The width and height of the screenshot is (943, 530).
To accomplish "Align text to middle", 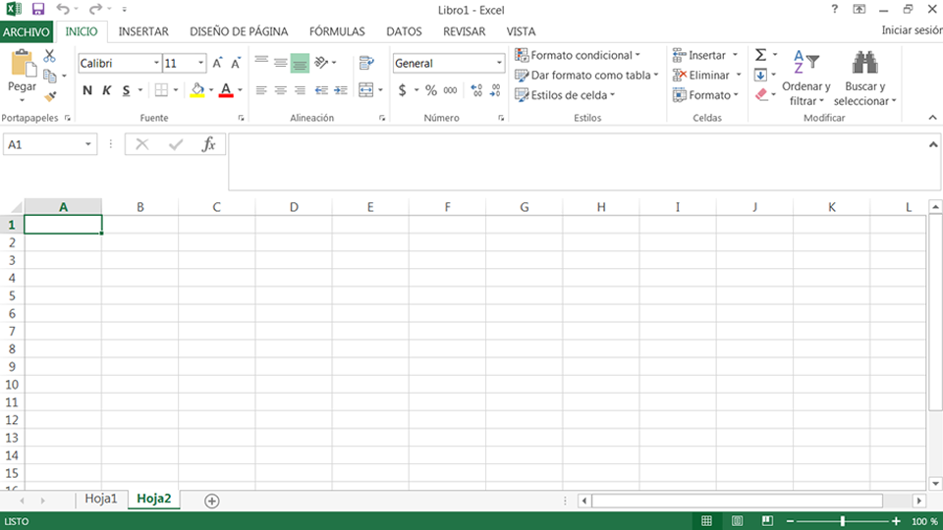I will pos(280,63).
